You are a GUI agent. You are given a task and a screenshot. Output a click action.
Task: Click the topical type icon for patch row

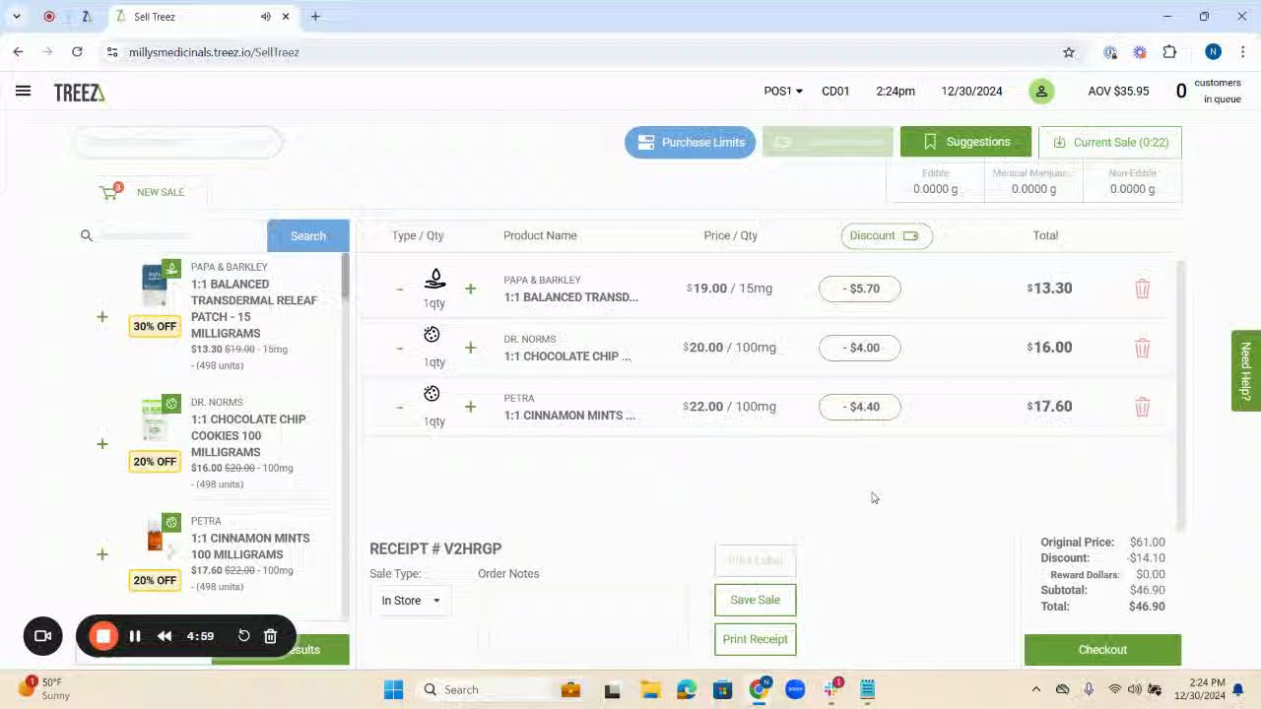pyautogui.click(x=434, y=279)
